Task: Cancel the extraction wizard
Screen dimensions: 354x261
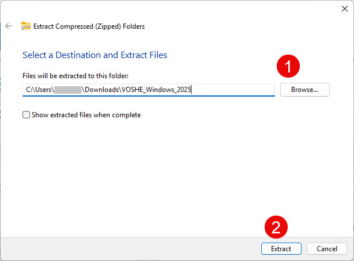Action: [326, 249]
